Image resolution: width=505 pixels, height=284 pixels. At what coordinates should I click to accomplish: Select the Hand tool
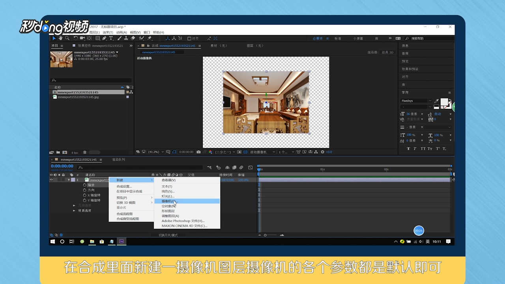(61, 38)
